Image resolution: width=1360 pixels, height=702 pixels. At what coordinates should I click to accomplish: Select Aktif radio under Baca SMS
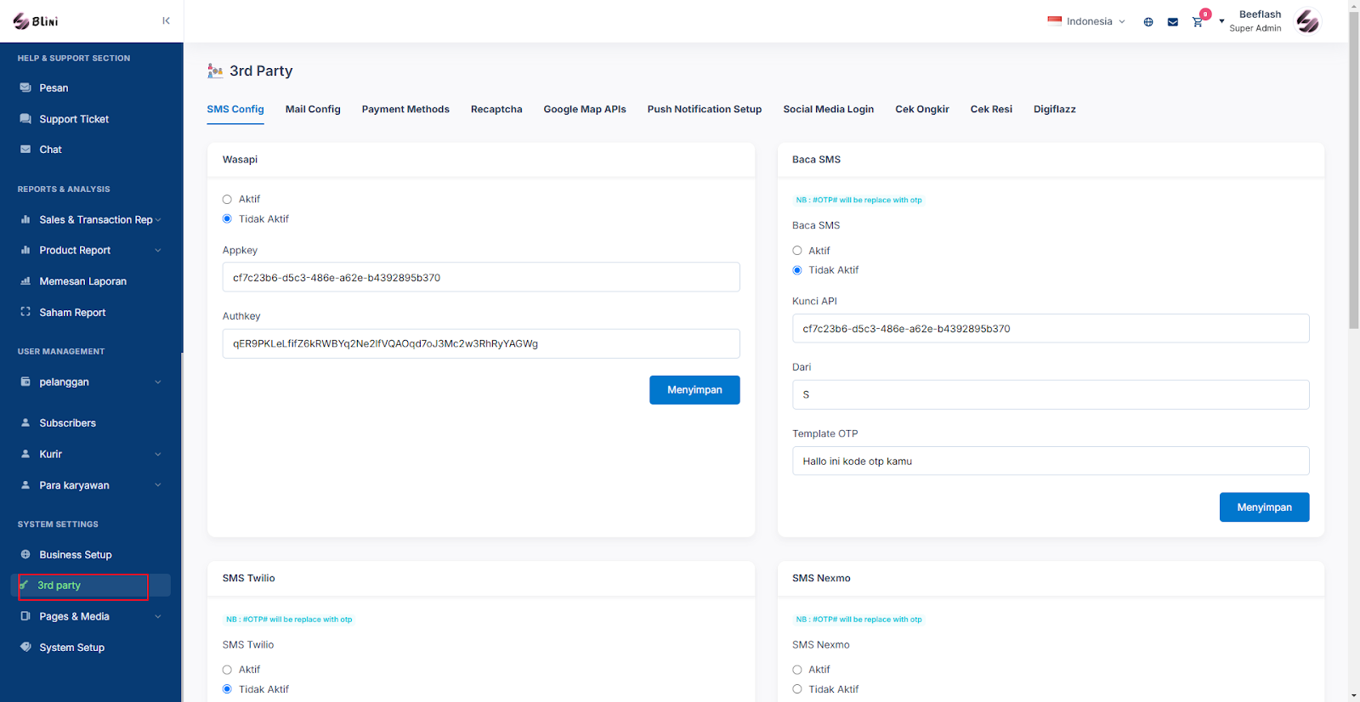click(x=797, y=251)
